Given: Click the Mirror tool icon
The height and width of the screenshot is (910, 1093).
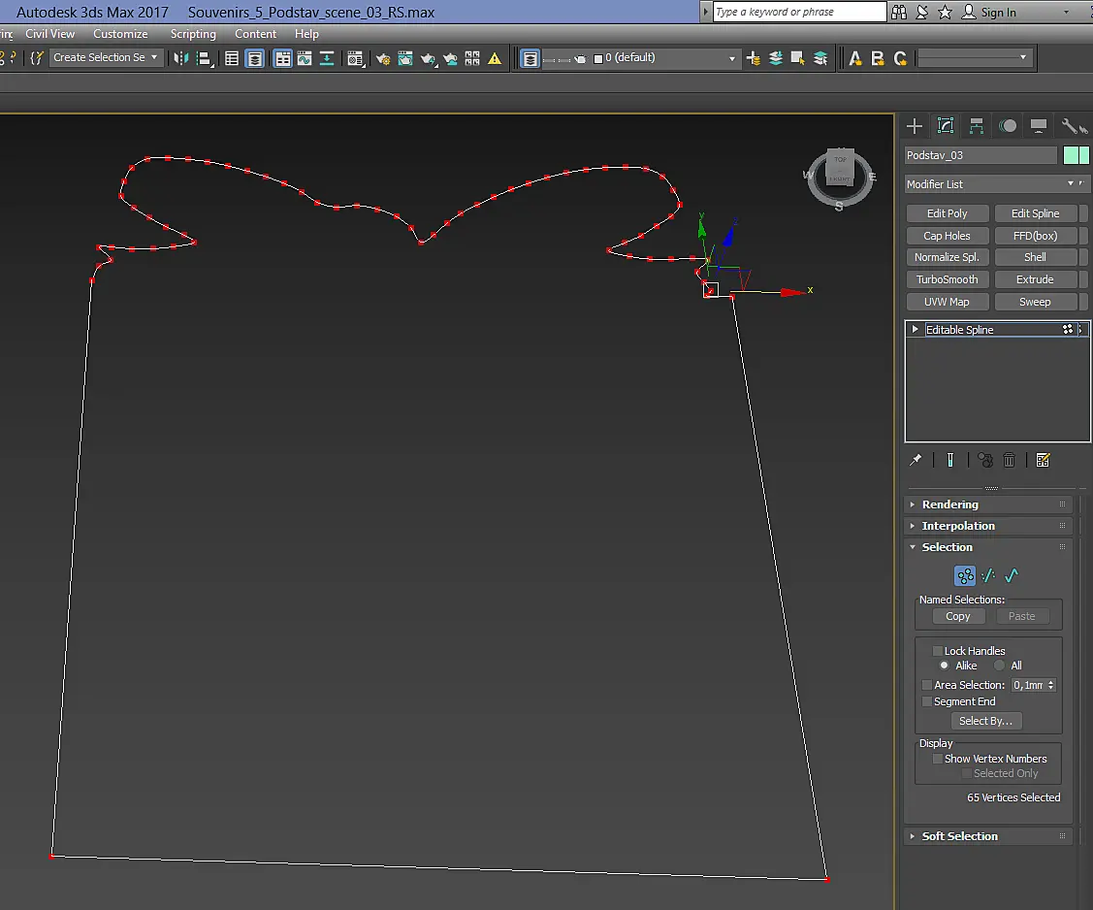Looking at the screenshot, I should click(x=180, y=58).
